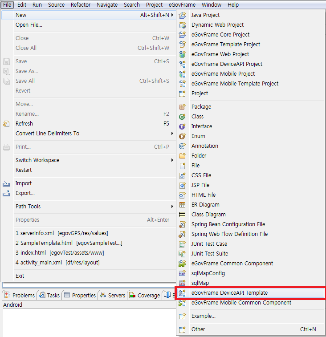The image size is (326, 337).
Task: Click the JSP File icon
Action: 182,185
